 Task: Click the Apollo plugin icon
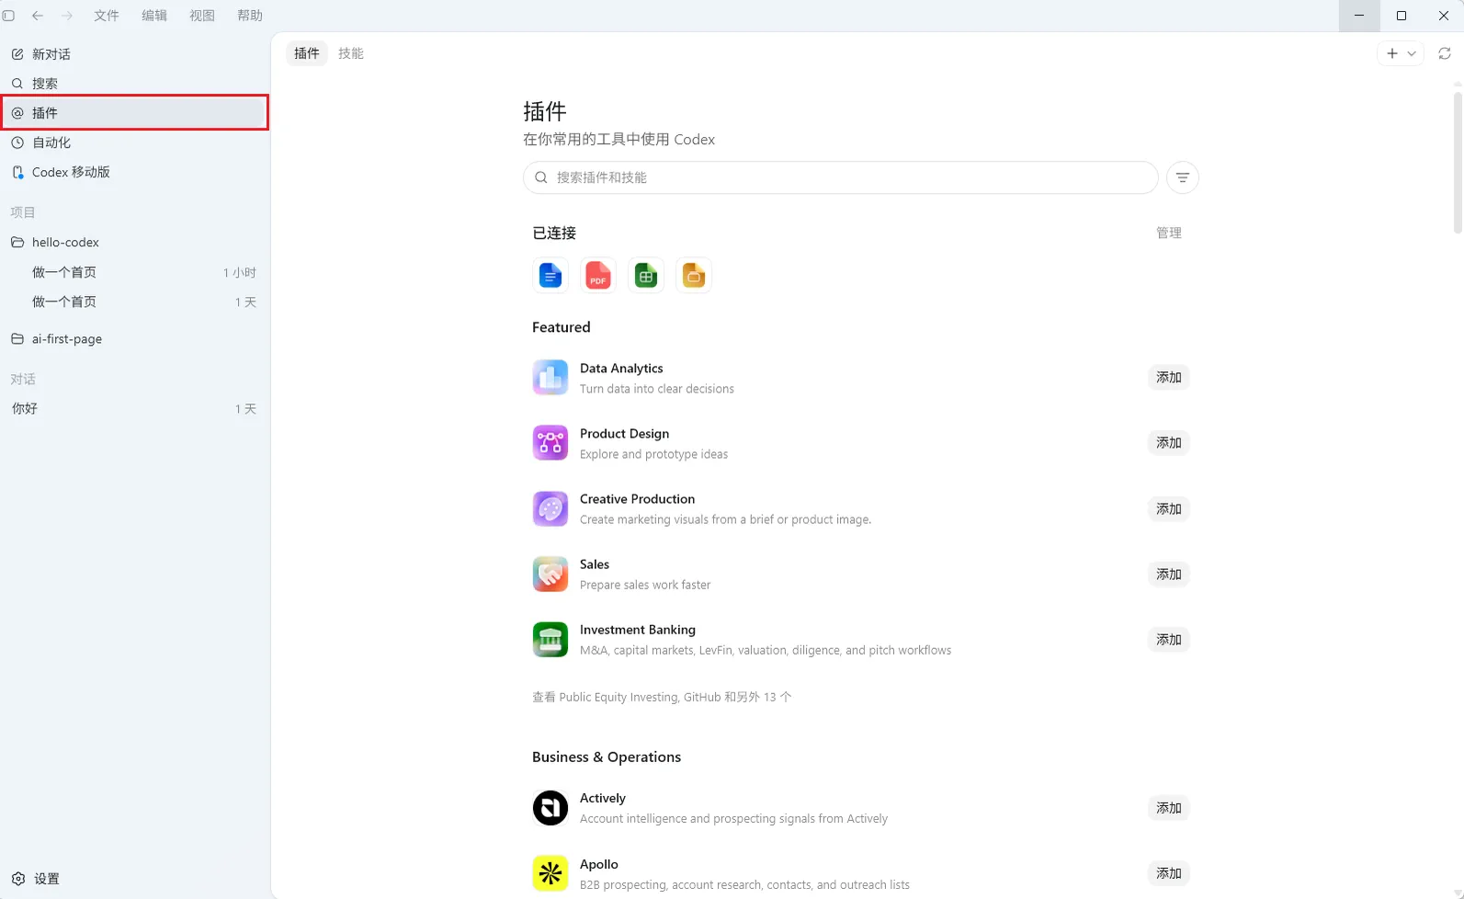click(x=550, y=873)
